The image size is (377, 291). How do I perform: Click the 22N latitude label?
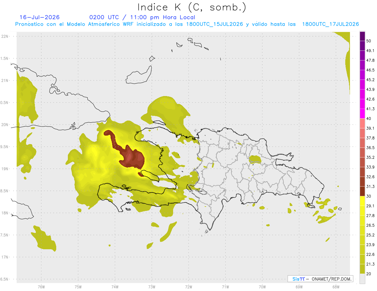(x=5, y=36)
